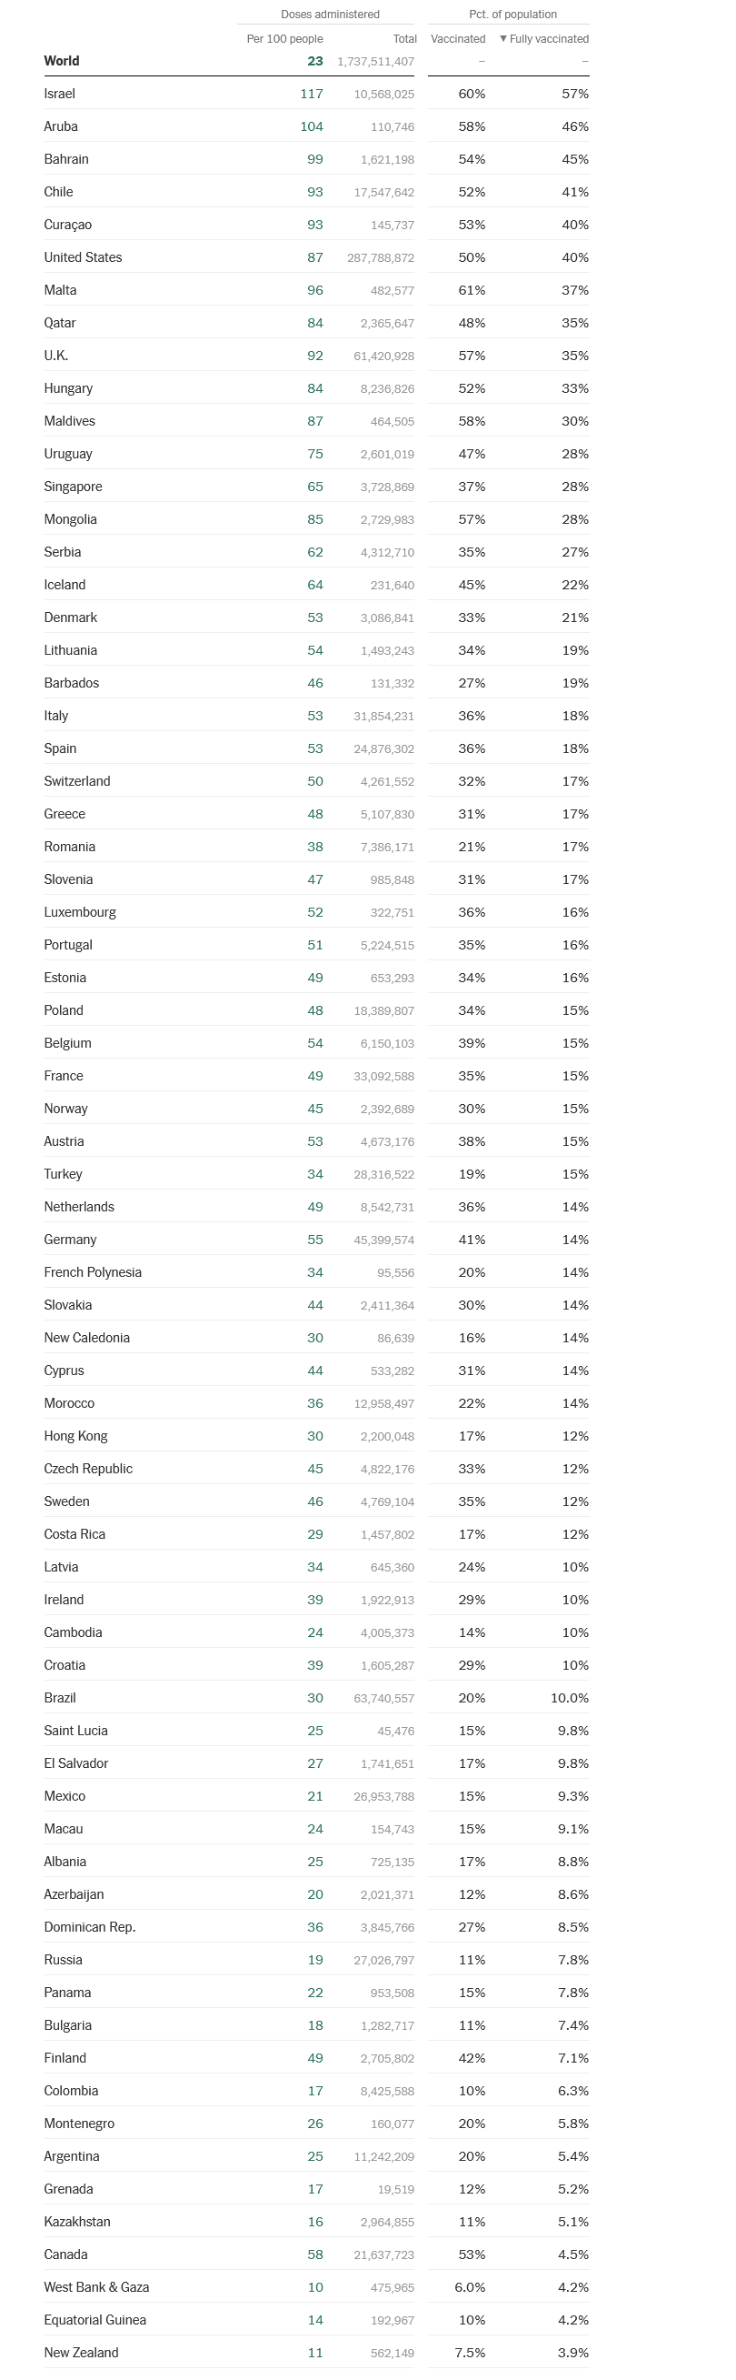Sort by Per 100 people column

click(284, 39)
